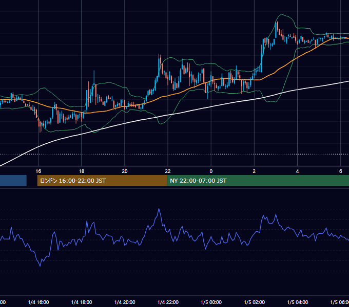
Task: Click hour label 0 on price chart axis
Action: coord(211,171)
